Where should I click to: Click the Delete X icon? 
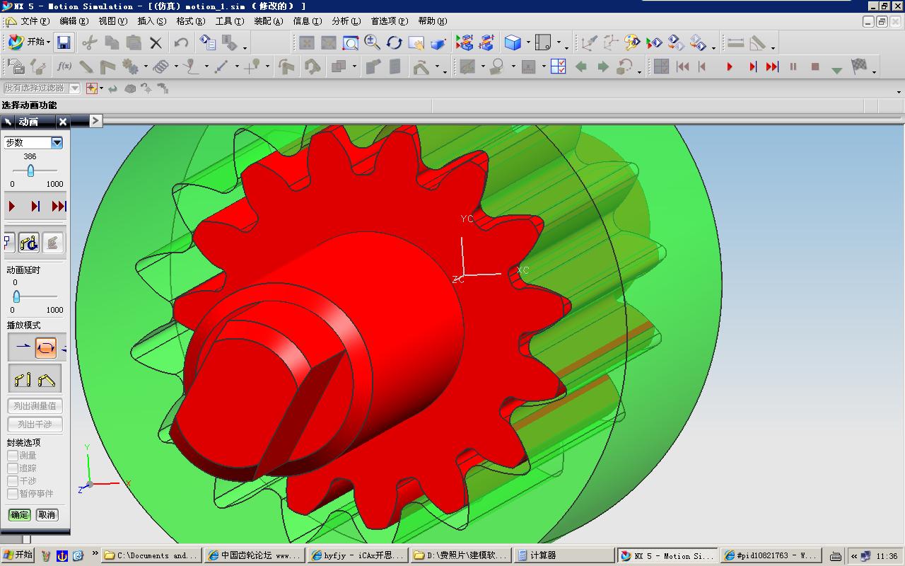pos(156,43)
